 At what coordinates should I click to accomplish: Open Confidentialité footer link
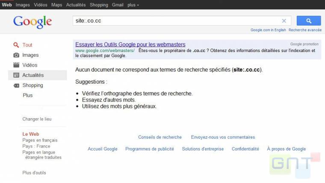click(245, 149)
